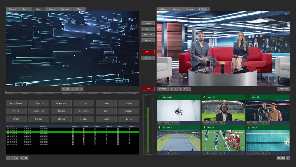Toggle the red Rec button
This screenshot has width=296, height=167.
pos(148,52)
